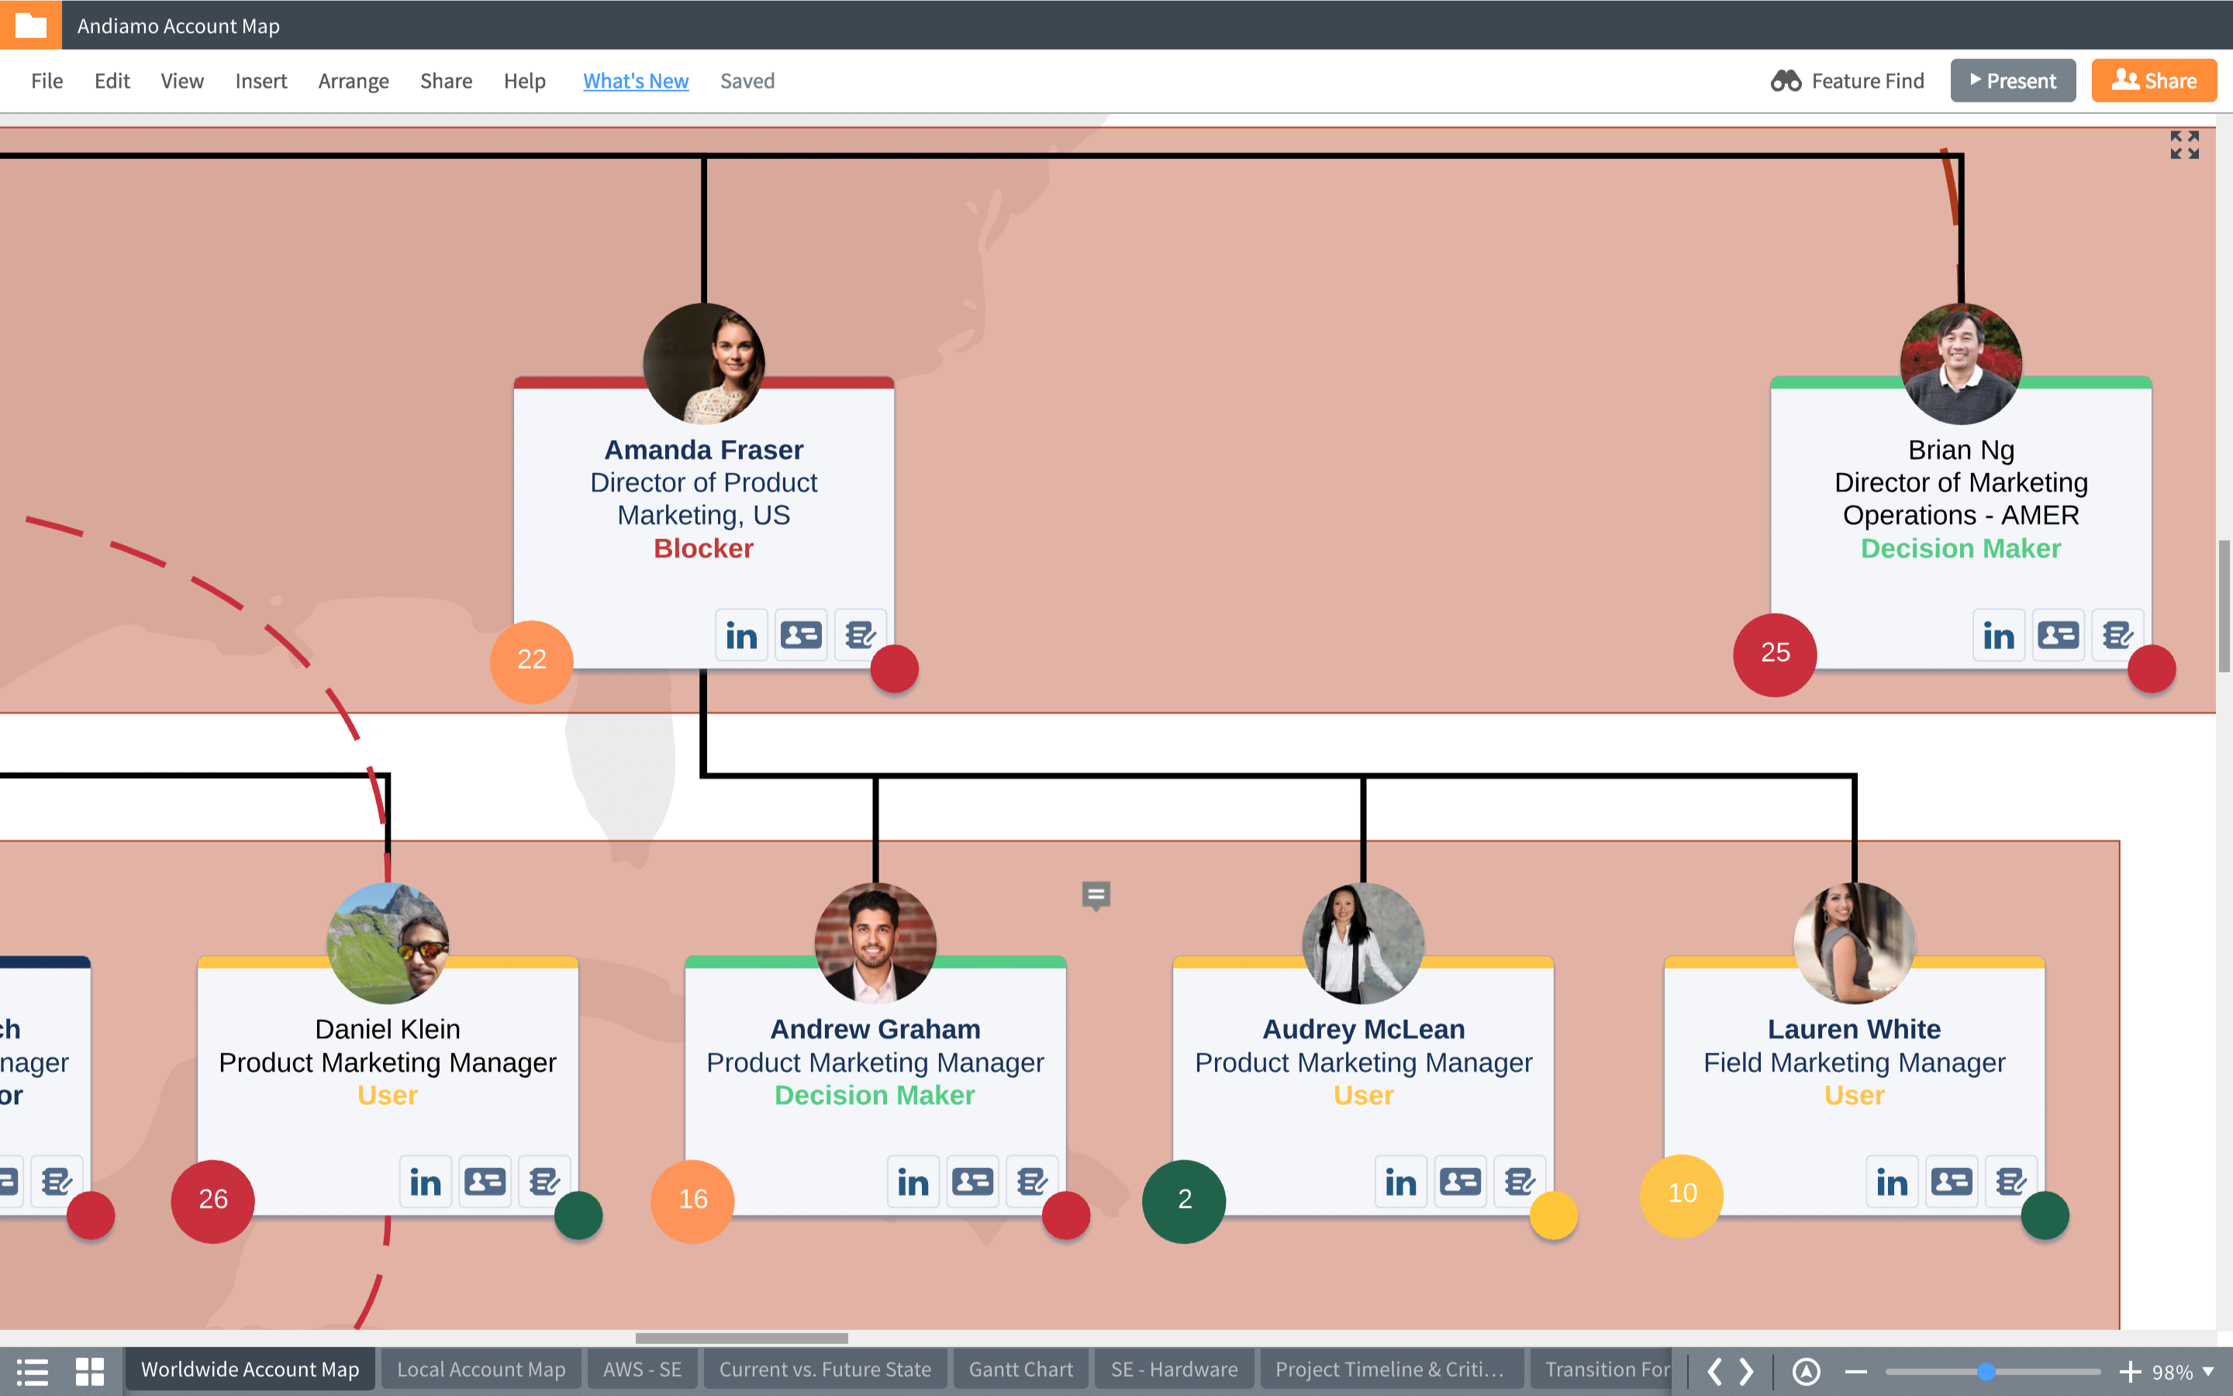This screenshot has width=2233, height=1396.
Task: Click Present button to start presentation
Action: point(2013,79)
